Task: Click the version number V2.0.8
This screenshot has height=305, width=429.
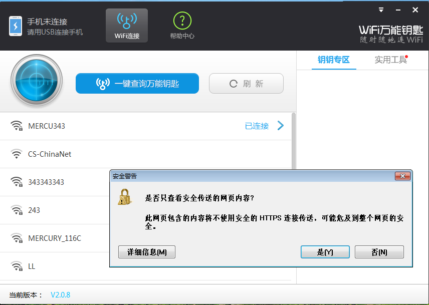Action: [61, 295]
